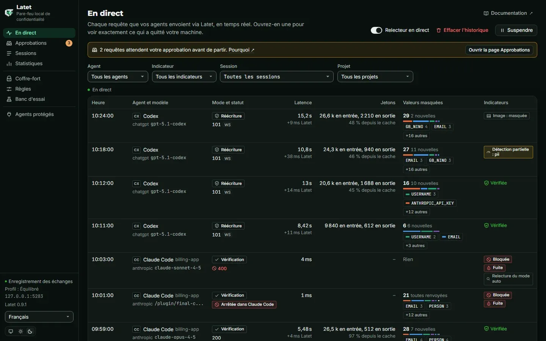Click the Latence column header

click(x=303, y=103)
